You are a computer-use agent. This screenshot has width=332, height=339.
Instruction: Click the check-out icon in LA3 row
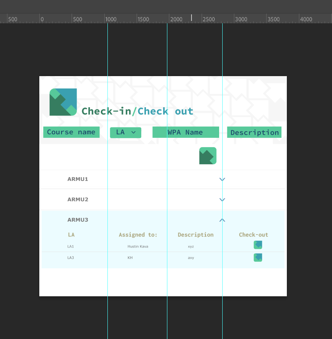click(x=258, y=257)
